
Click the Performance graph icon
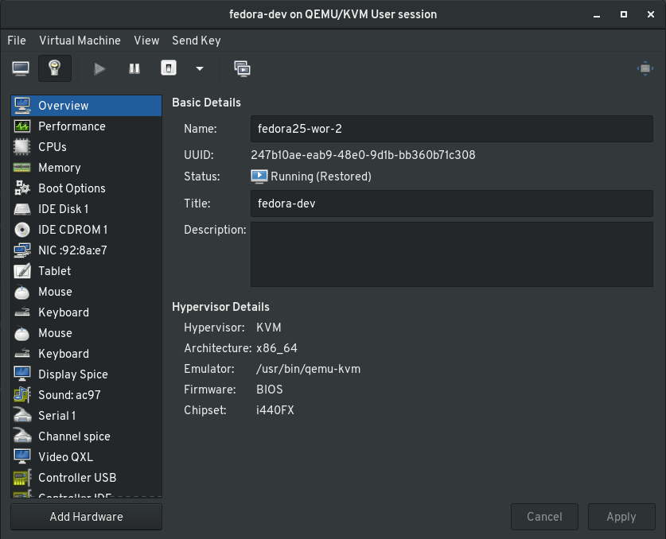[x=22, y=126]
